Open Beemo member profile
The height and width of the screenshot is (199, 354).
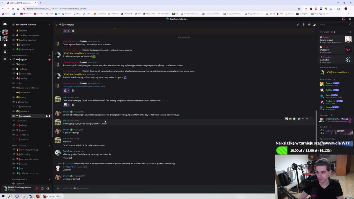pyautogui.click(x=335, y=84)
